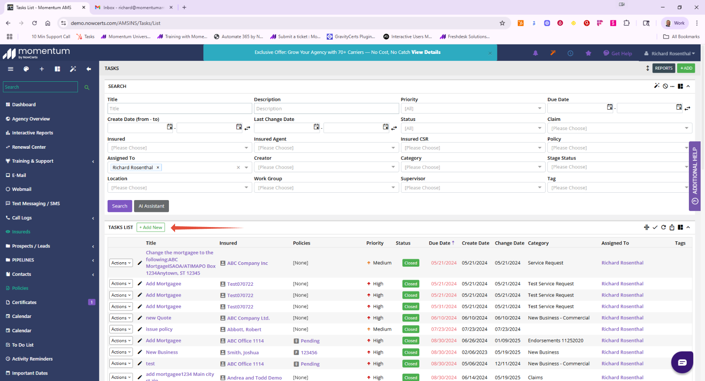Open Richard Rosenthal user menu
Screen dimensions: 705x381
pos(670,53)
